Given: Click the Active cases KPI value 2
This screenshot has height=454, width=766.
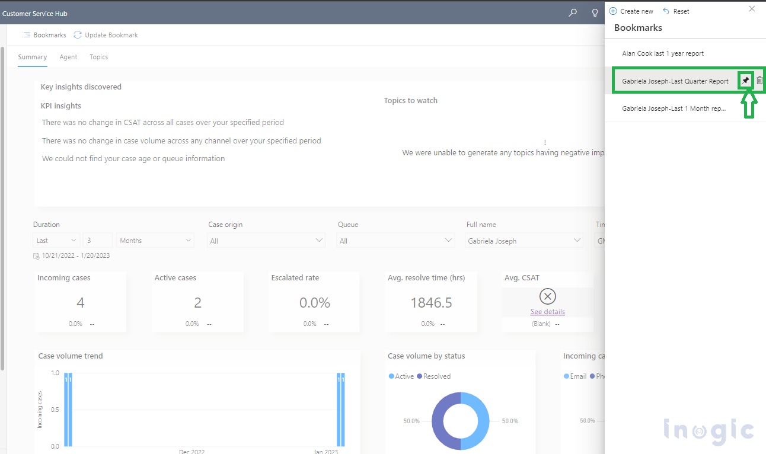Looking at the screenshot, I should 197,303.
